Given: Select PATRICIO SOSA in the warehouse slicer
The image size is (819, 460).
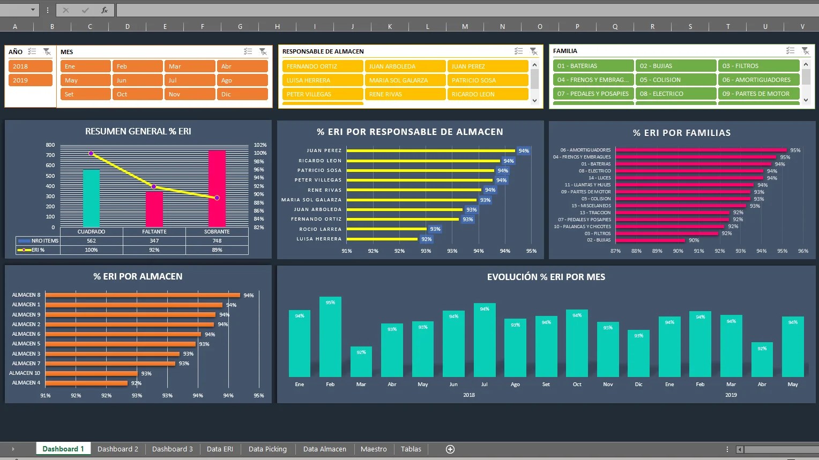Looking at the screenshot, I should pos(487,80).
